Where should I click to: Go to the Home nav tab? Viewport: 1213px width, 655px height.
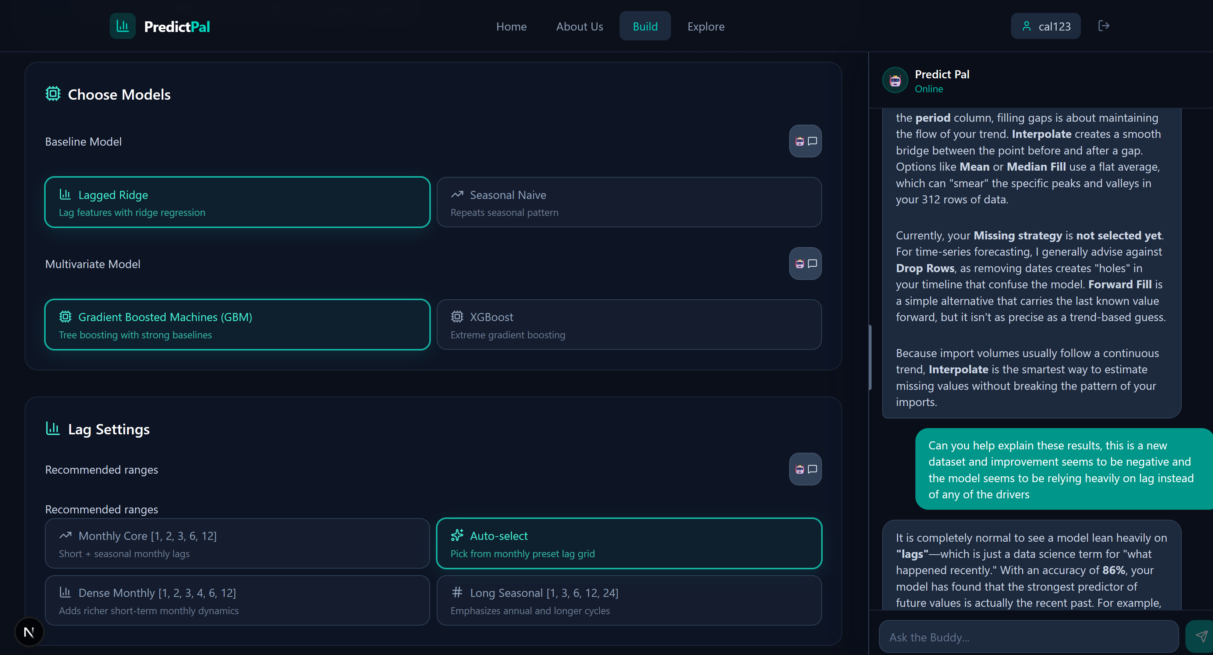coord(511,26)
